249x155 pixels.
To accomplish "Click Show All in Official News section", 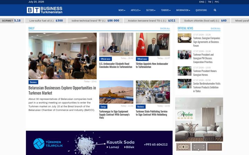I will pyautogui.click(x=215, y=28).
